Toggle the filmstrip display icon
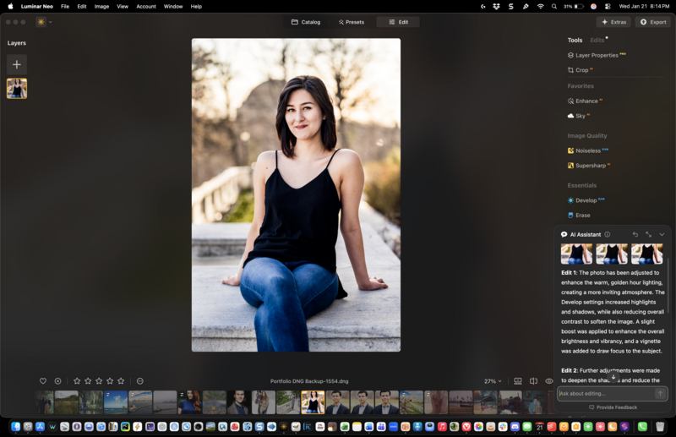Screen dimensions: 676x437 coord(518,381)
